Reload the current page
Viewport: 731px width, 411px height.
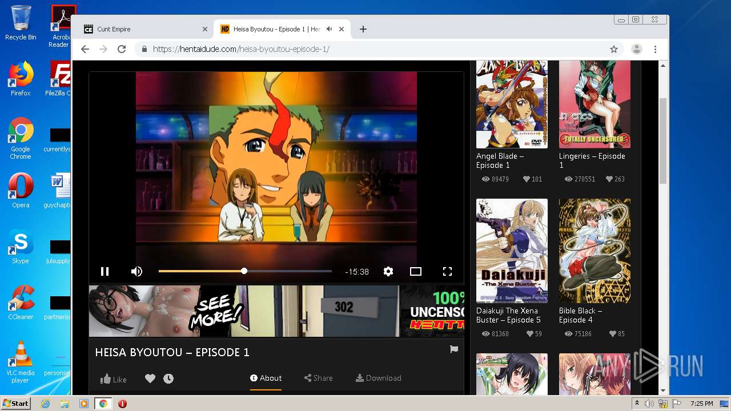(x=122, y=49)
